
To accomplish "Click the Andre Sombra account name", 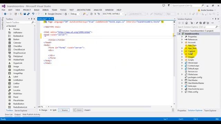I will [x=207, y=10].
